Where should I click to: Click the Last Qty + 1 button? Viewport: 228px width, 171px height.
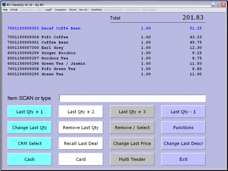30,112
